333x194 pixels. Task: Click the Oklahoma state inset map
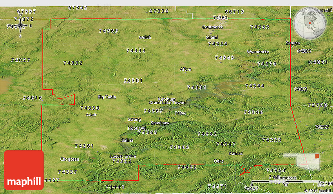coord(302,160)
